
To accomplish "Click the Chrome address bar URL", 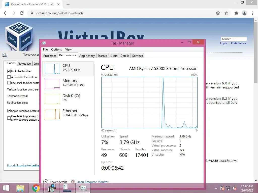I will [x=59, y=13].
